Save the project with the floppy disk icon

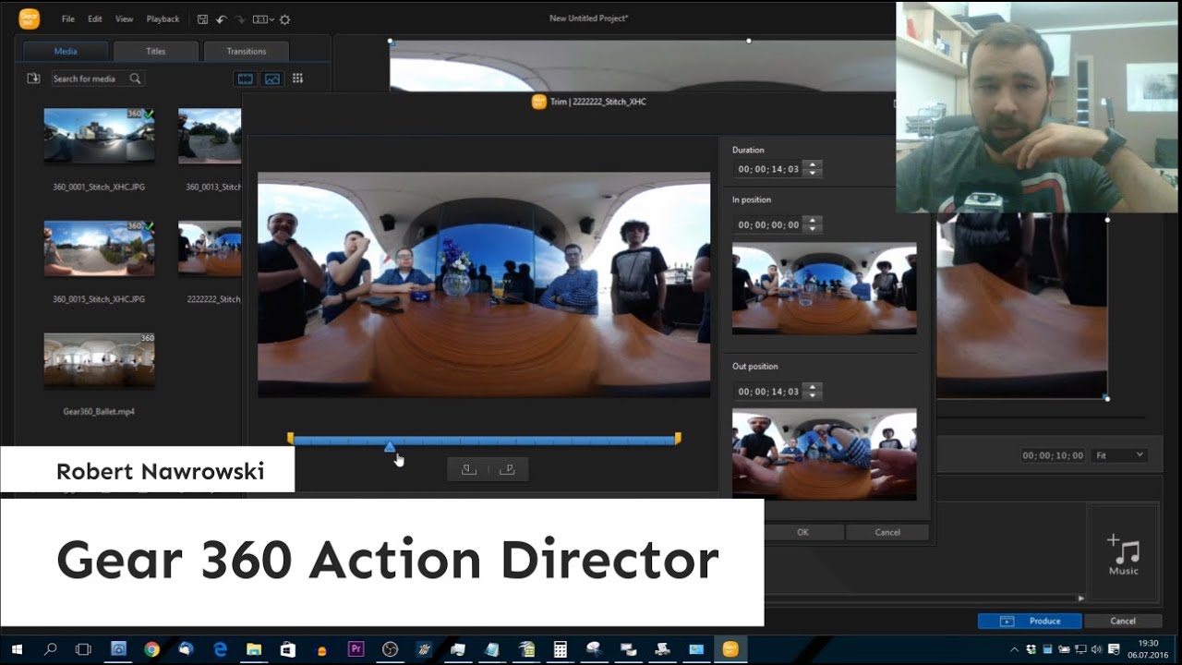203,18
